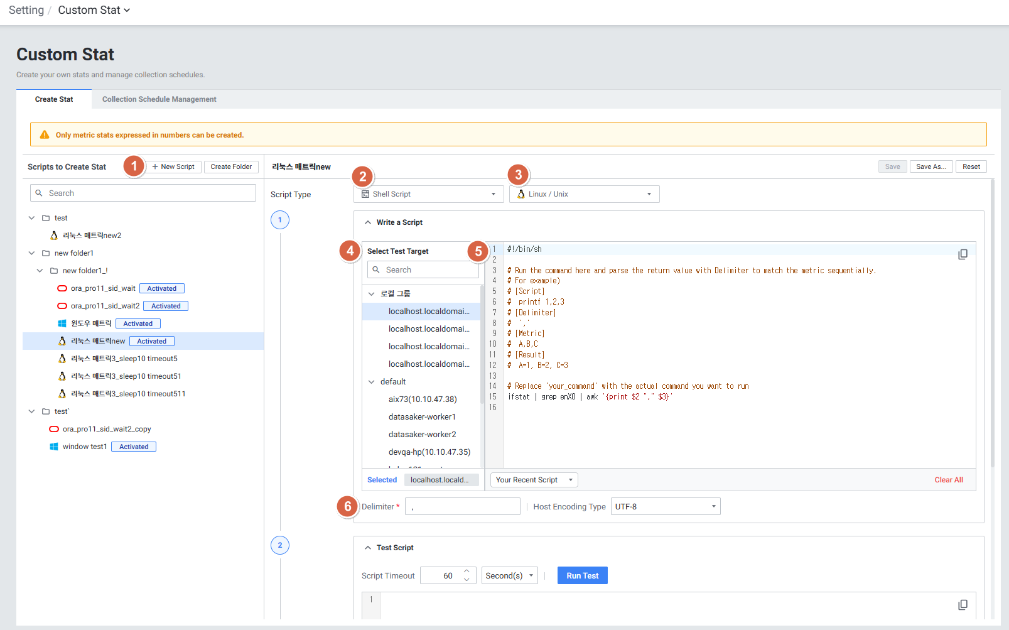This screenshot has height=630, width=1009.
Task: Click the warning triangle icon in banner
Action: (x=45, y=135)
